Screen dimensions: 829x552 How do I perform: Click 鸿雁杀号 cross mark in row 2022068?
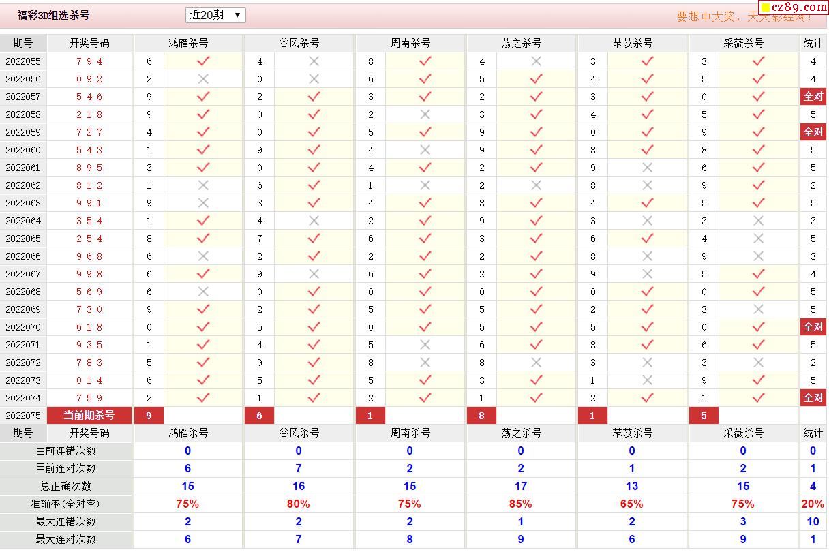point(202,292)
